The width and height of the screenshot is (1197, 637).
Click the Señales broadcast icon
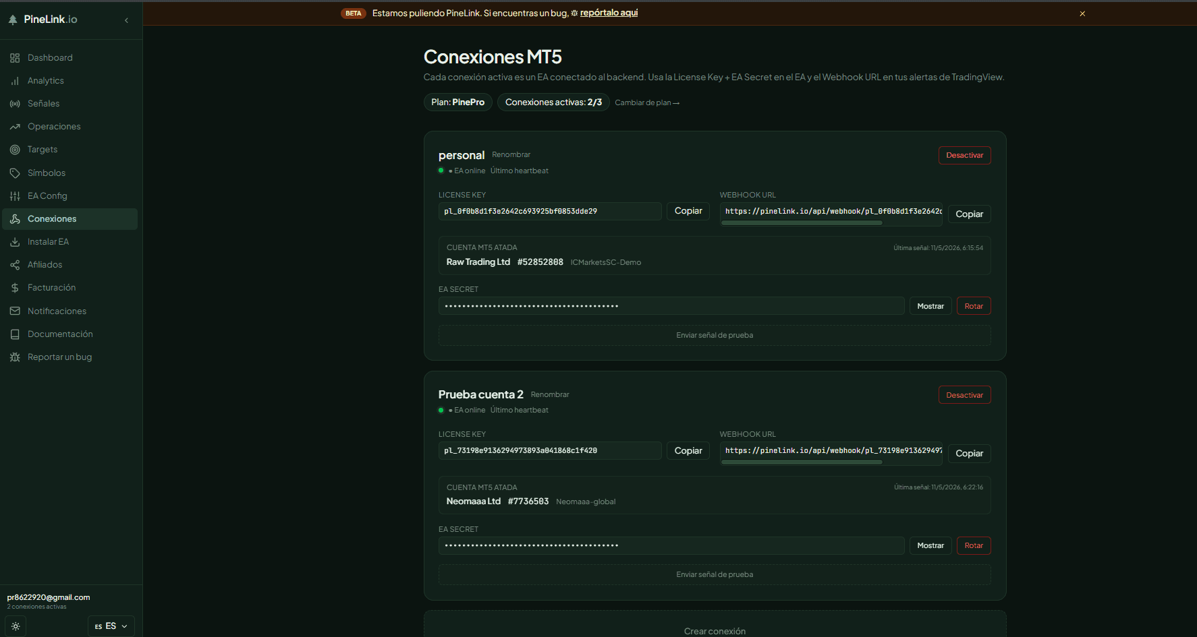click(x=15, y=104)
